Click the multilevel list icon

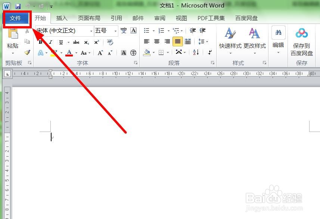click(x=176, y=31)
